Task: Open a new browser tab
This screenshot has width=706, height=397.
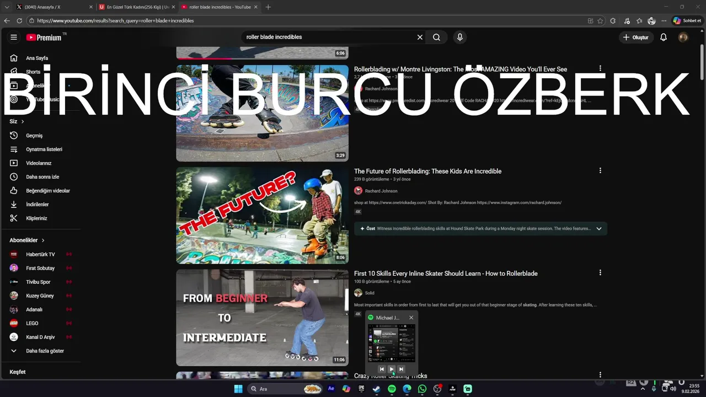Action: pyautogui.click(x=268, y=7)
